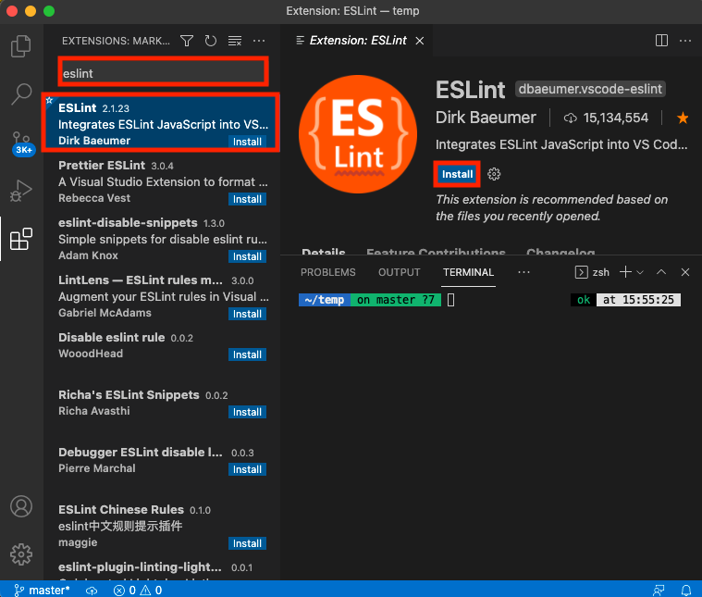
Task: Open editor more actions menu
Action: (x=685, y=41)
